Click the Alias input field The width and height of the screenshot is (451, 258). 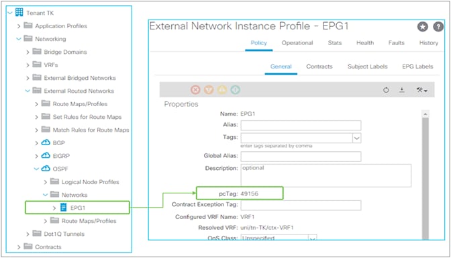coord(301,126)
